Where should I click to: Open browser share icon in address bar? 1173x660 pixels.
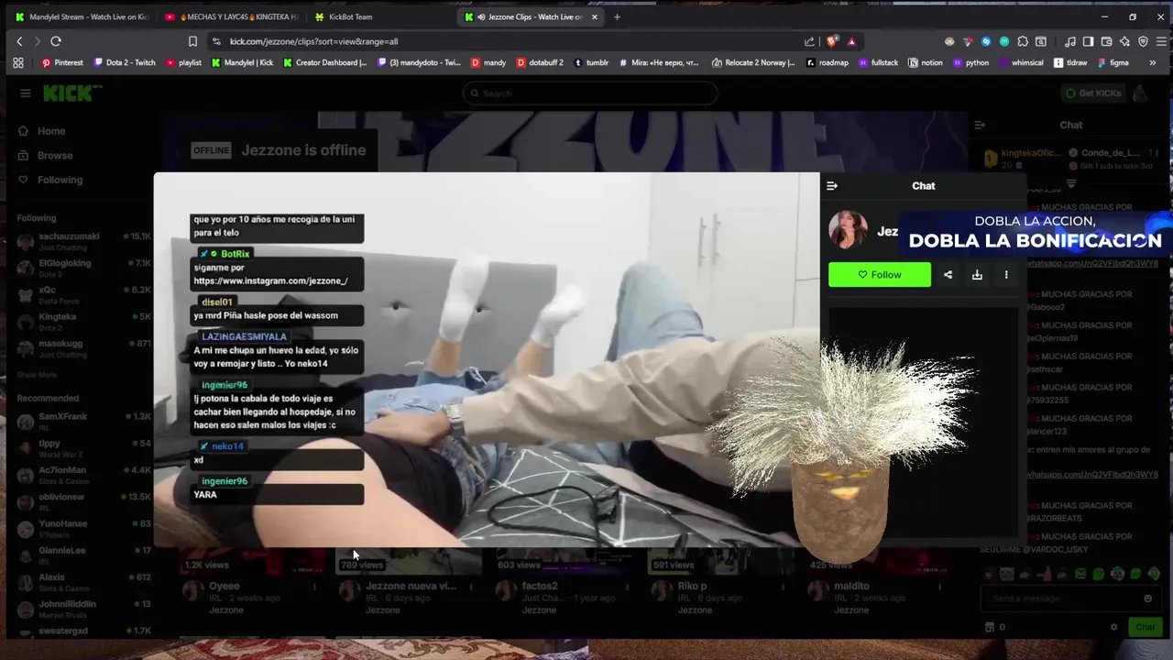[809, 41]
